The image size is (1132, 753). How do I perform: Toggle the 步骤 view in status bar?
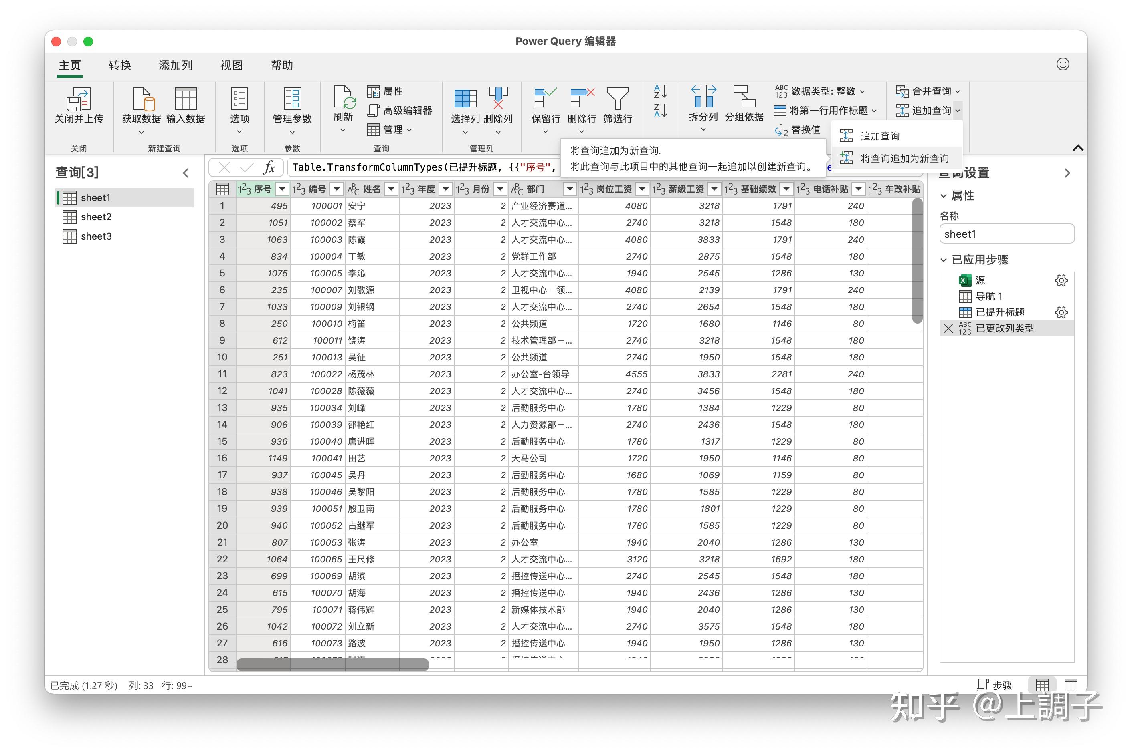pyautogui.click(x=995, y=685)
